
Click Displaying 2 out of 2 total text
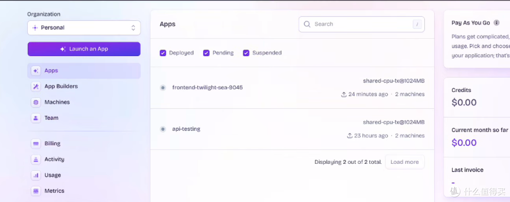(x=348, y=162)
